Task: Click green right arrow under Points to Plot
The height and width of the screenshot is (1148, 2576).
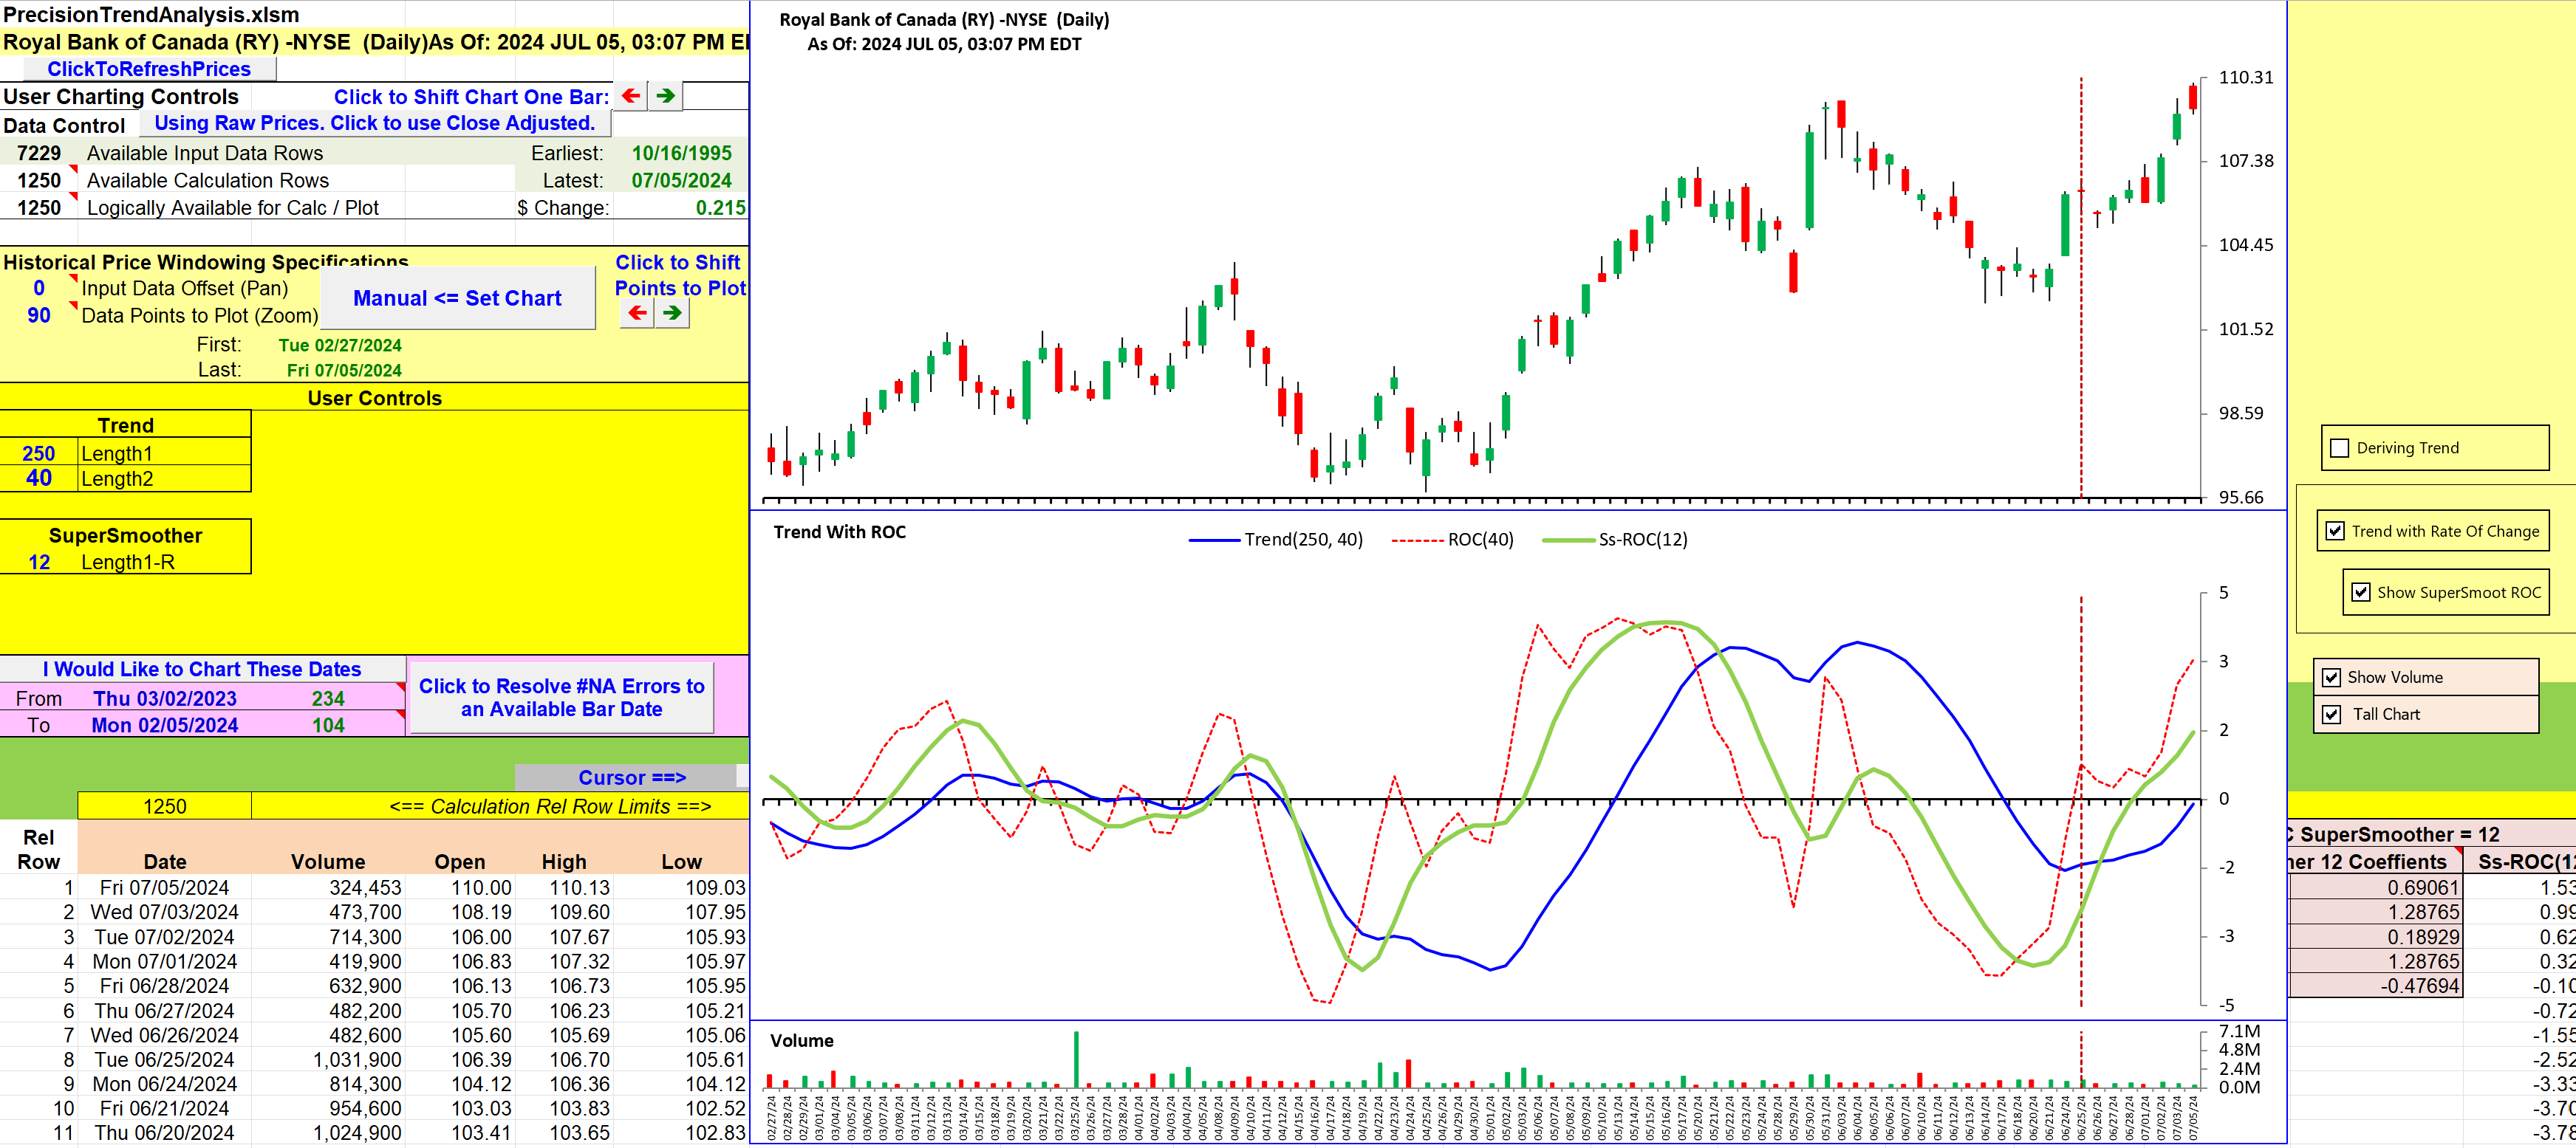Action: [x=672, y=313]
